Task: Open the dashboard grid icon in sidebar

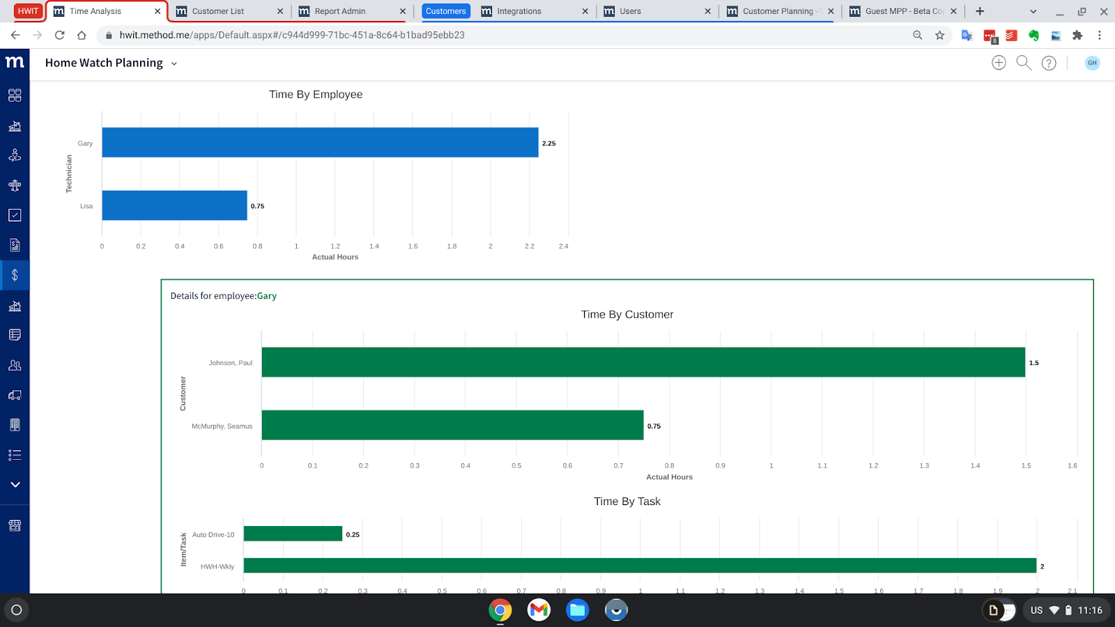Action: [15, 95]
